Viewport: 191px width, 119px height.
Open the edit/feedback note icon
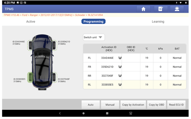click(x=161, y=9)
